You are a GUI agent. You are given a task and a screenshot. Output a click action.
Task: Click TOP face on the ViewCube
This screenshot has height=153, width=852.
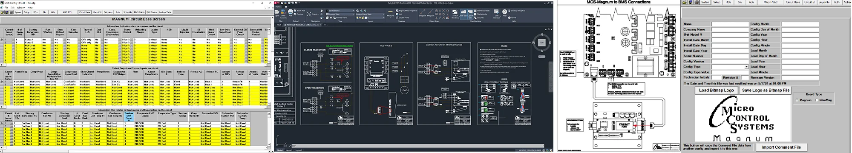tap(542, 42)
